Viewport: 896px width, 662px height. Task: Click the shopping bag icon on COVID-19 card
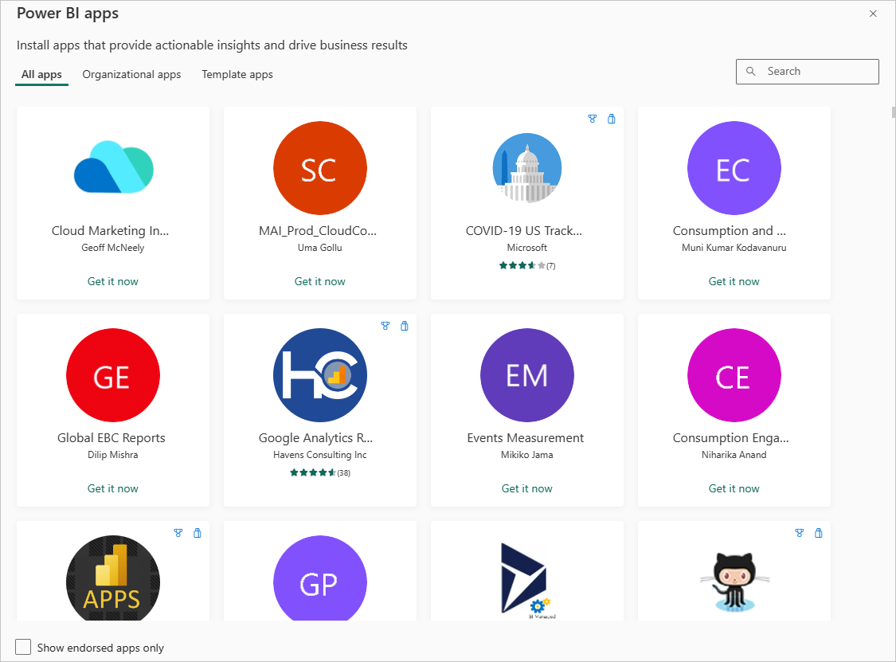coord(612,119)
